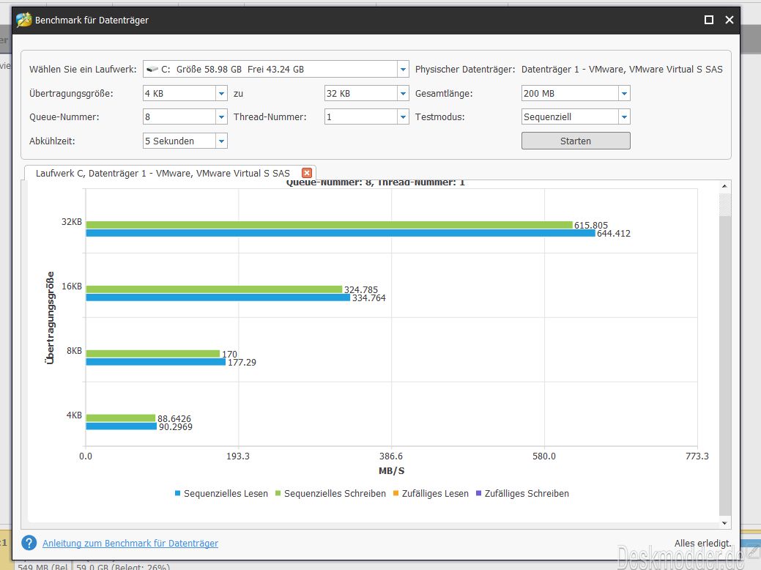
Task: Click the green 32KB sequential write bar
Action: pyautogui.click(x=329, y=225)
